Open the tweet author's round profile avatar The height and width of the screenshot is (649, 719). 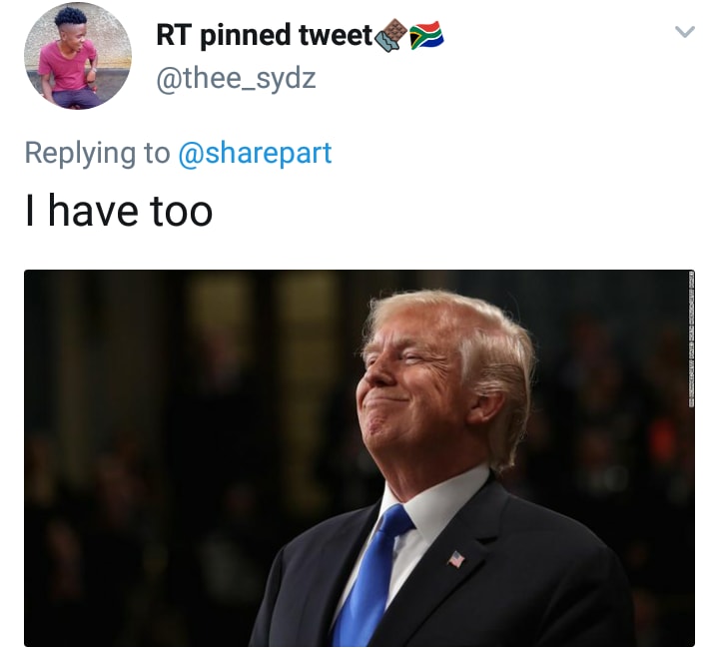coord(78,56)
